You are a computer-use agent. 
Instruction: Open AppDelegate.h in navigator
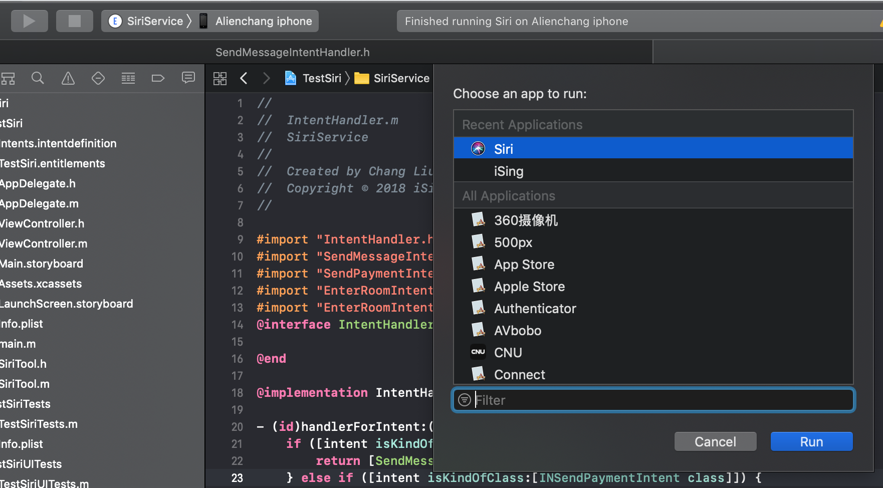[38, 183]
